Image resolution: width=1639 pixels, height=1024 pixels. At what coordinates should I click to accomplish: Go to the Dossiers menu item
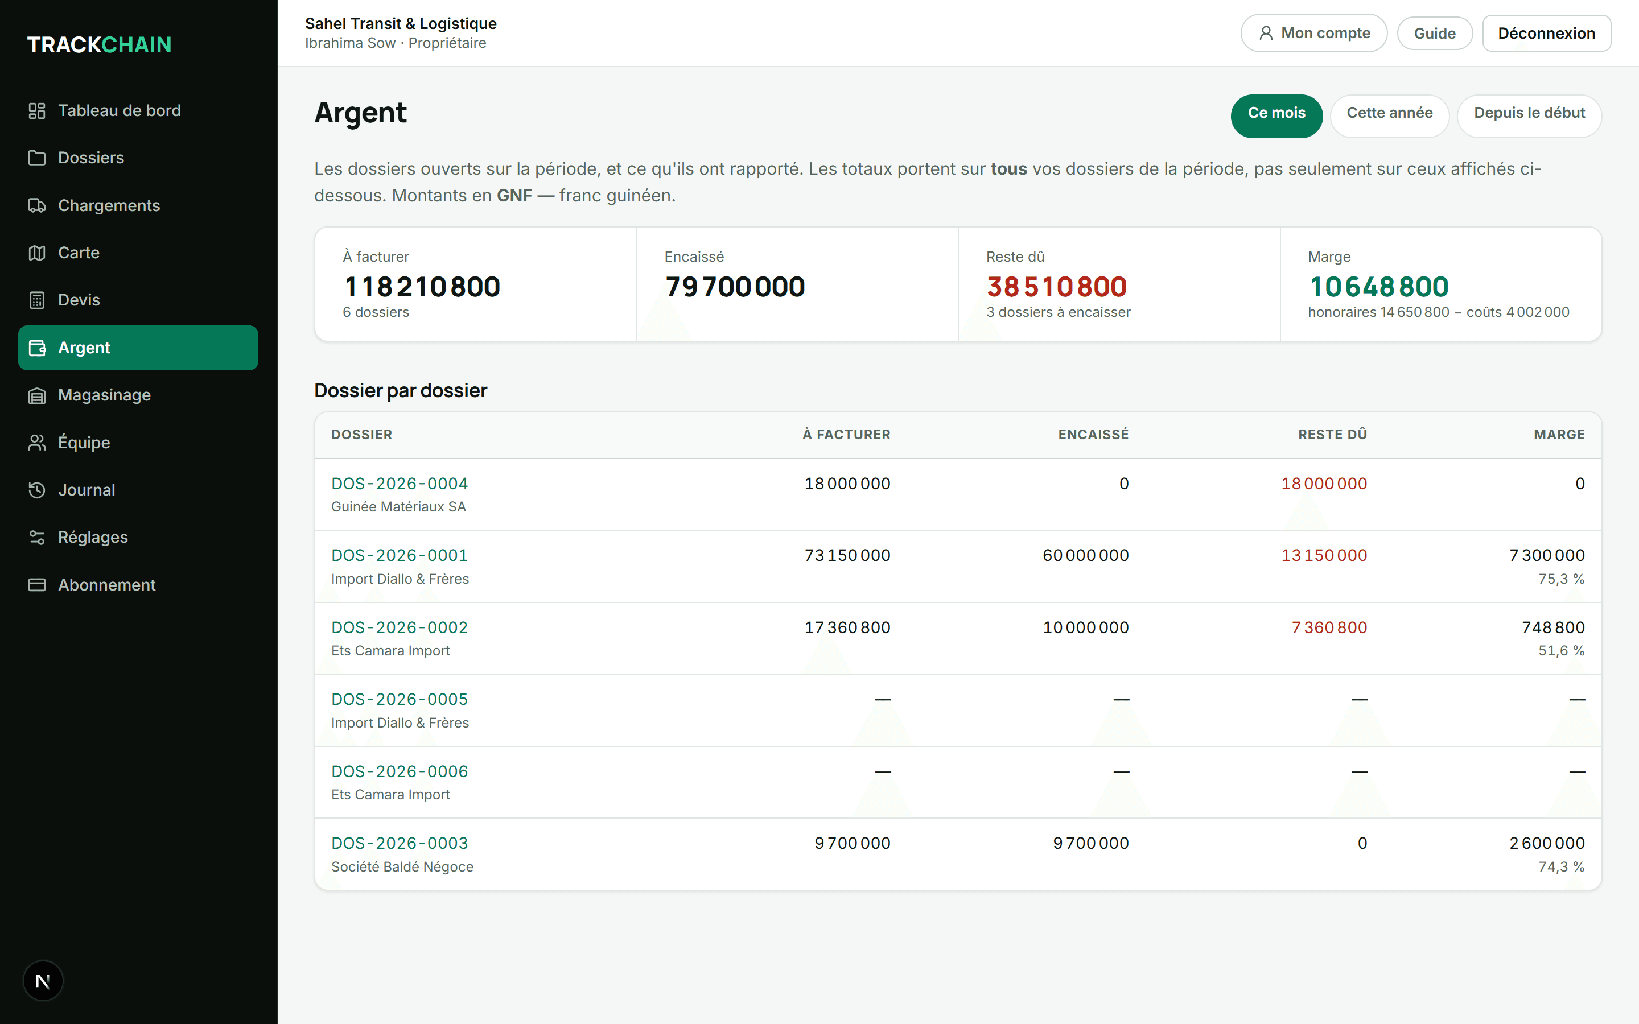point(138,158)
